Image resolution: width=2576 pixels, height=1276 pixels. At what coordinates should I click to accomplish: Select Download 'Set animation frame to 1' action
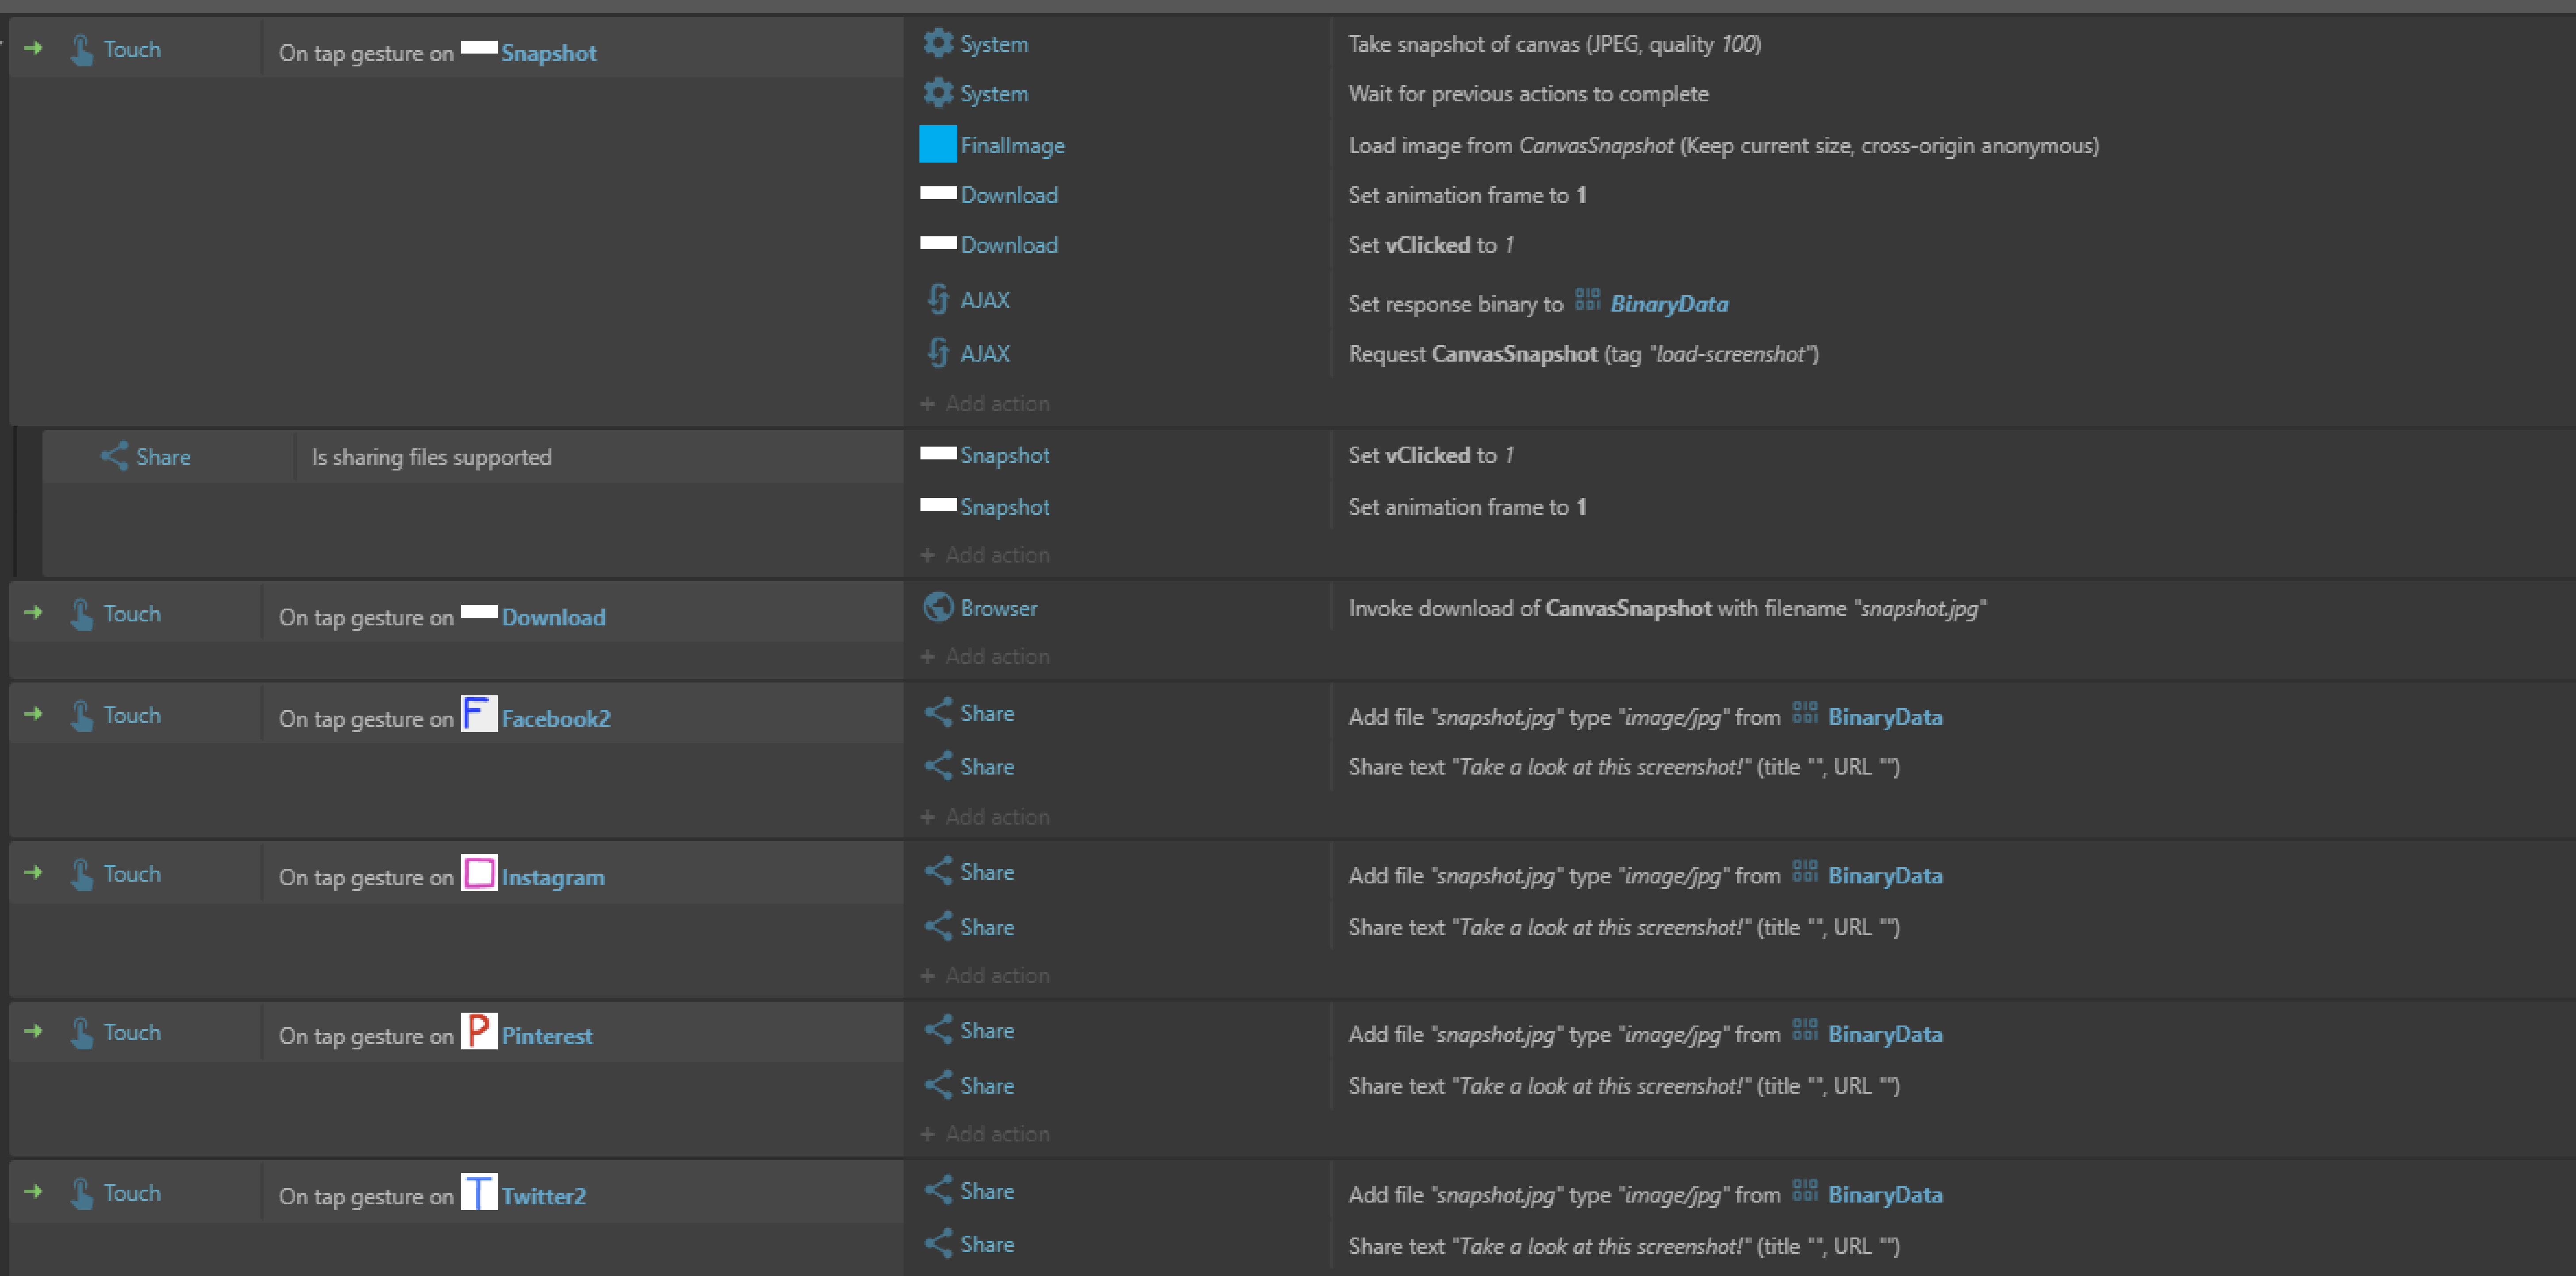tap(1467, 195)
